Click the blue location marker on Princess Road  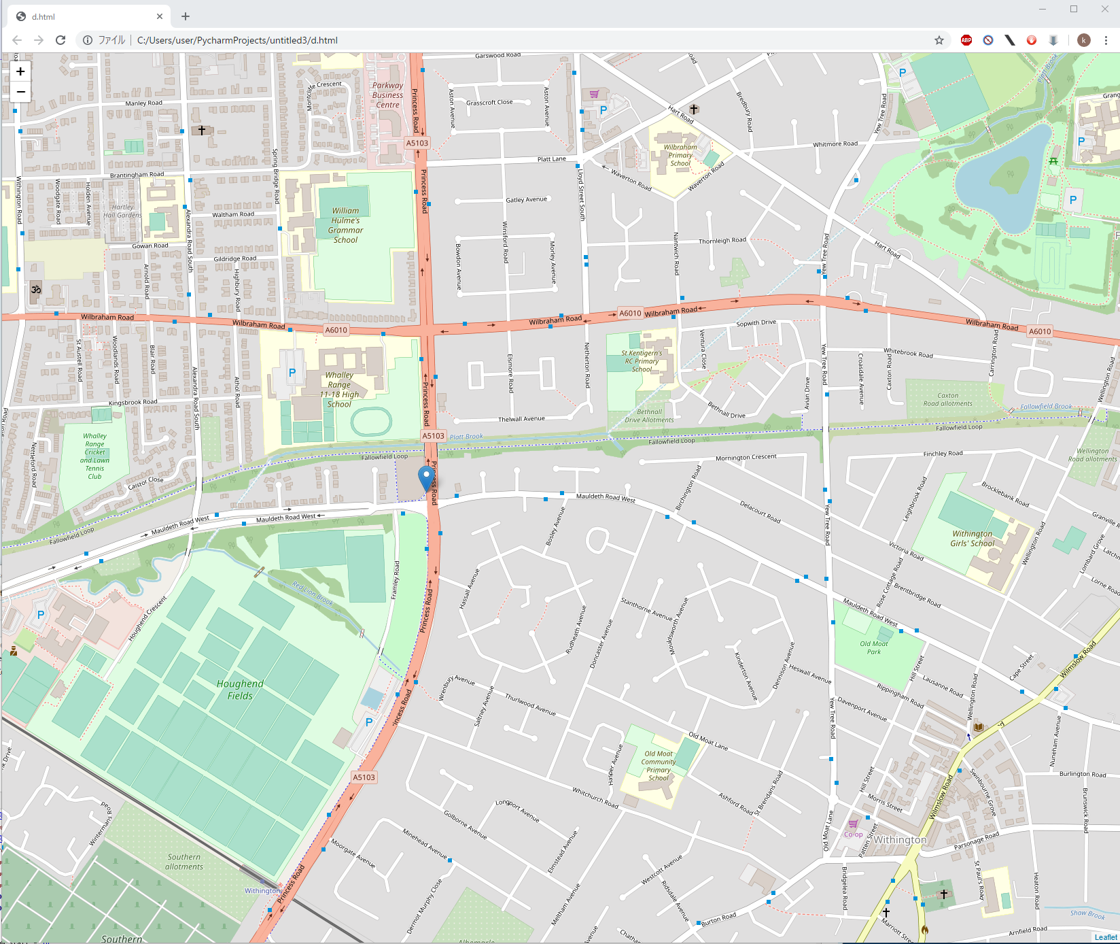point(427,478)
